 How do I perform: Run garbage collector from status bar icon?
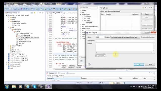click(125, 83)
